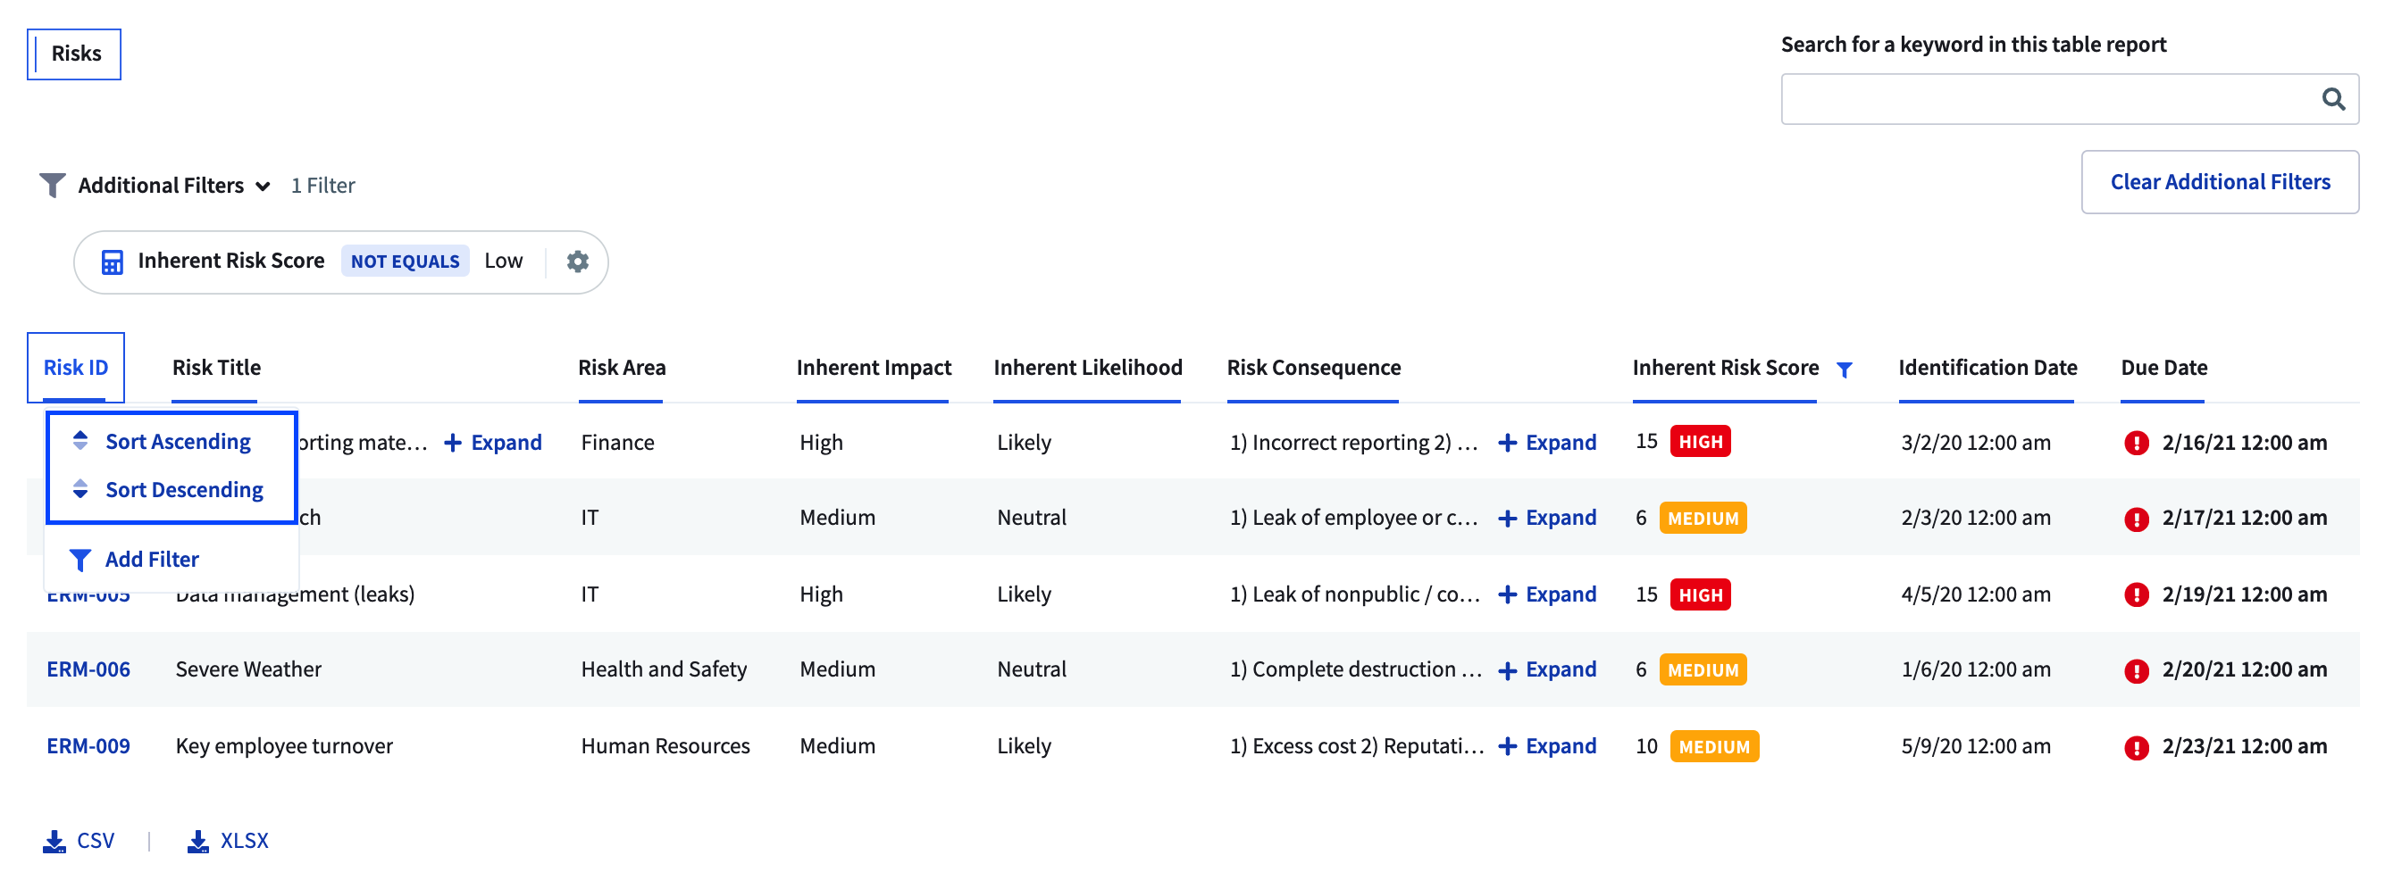Click the search magnifier icon
Image resolution: width=2385 pixels, height=889 pixels.
[x=2332, y=99]
